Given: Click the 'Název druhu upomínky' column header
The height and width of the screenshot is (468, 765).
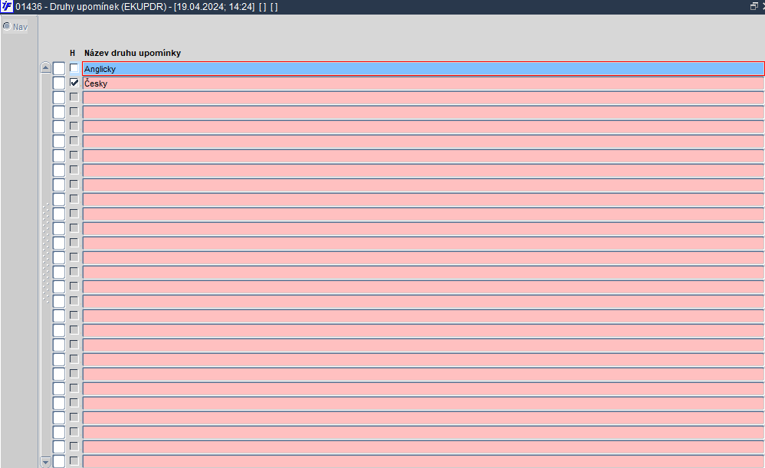Looking at the screenshot, I should pyautogui.click(x=133, y=53).
